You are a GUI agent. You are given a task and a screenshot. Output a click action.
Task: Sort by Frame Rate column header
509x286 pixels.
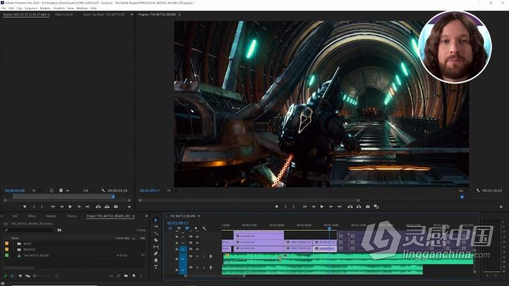click(x=123, y=238)
